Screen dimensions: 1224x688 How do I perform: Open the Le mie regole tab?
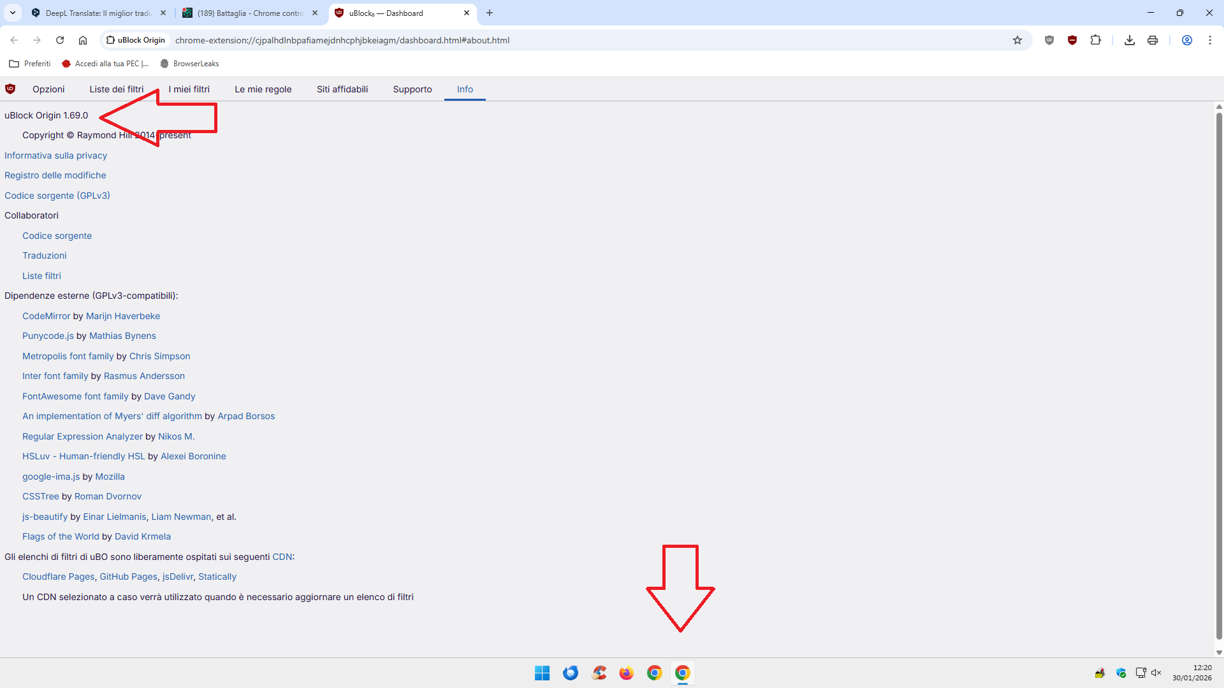point(263,89)
